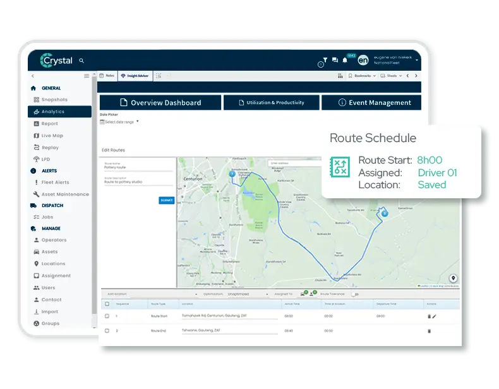Click route marker 2 on the map

coord(385,213)
